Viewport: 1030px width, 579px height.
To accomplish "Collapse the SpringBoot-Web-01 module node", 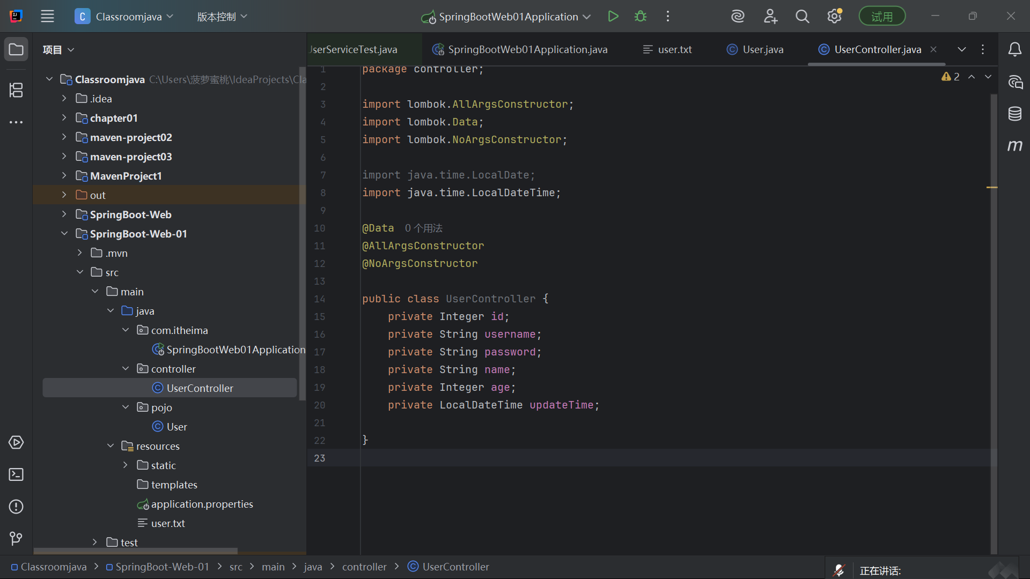I will (64, 234).
